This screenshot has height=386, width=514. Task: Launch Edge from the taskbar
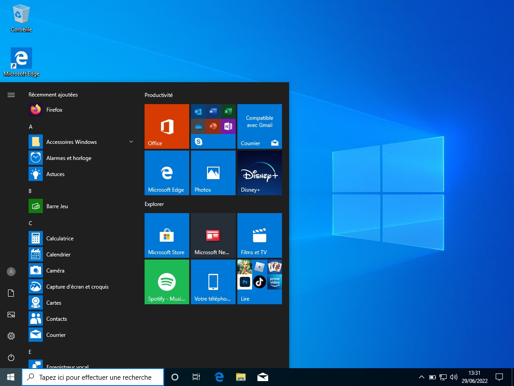point(219,377)
